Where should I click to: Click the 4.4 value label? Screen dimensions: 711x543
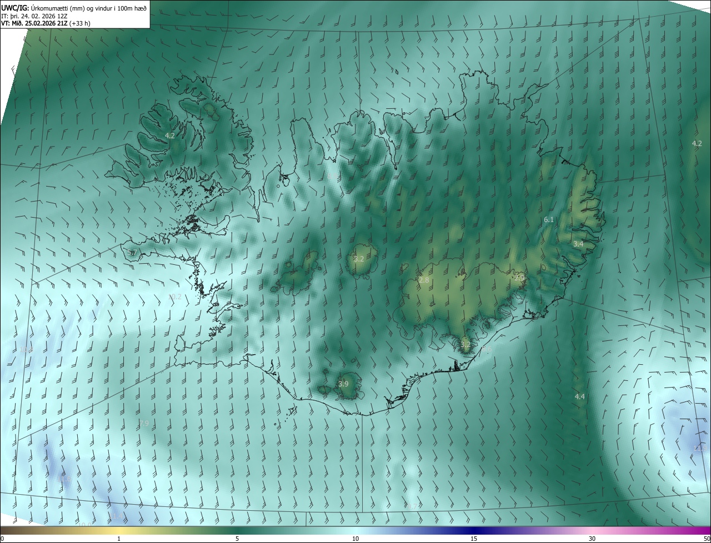point(580,396)
